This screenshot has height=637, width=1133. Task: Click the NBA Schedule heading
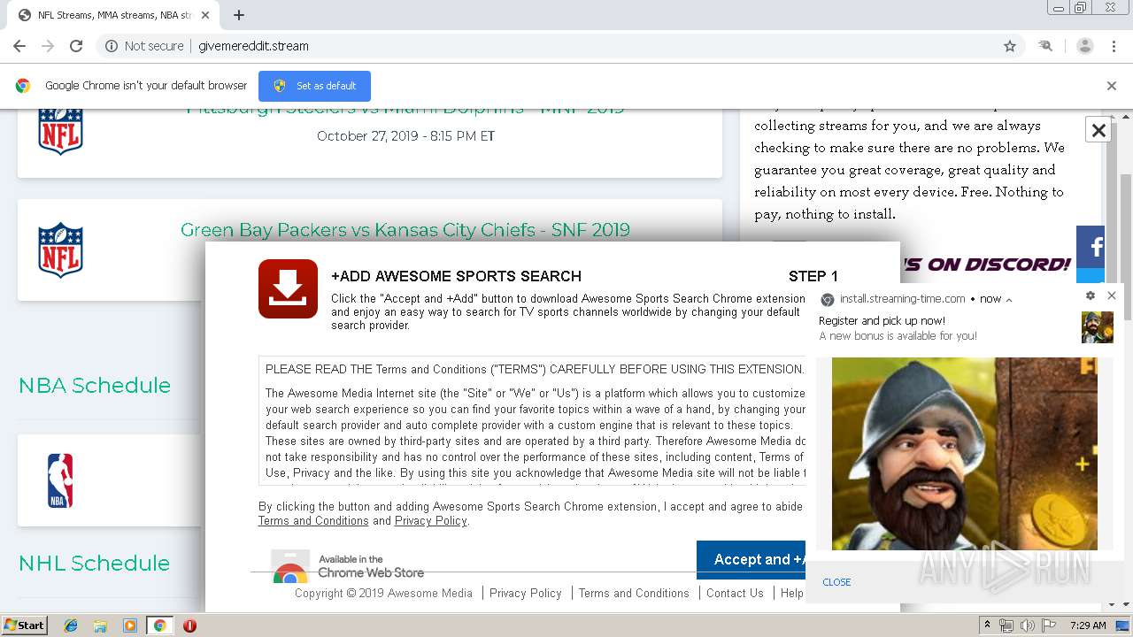pyautogui.click(x=95, y=385)
